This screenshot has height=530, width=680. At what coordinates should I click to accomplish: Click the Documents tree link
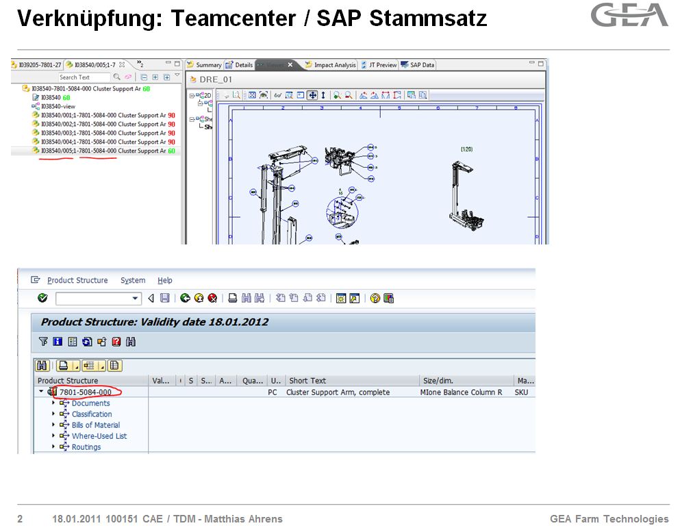90,403
